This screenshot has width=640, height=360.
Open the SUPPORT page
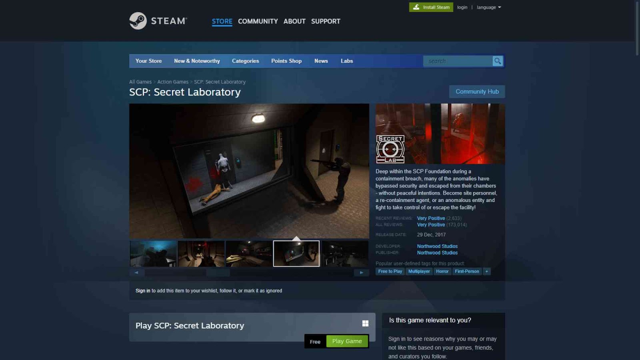pyautogui.click(x=326, y=21)
